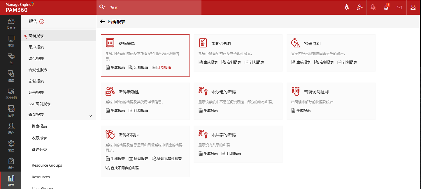Open 收藏报表 submenu item
This screenshot has width=421, height=189.
click(39, 138)
